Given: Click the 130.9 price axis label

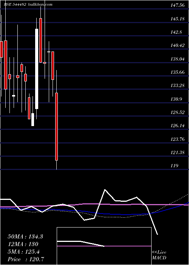Looking at the screenshot, I should click(176, 99).
